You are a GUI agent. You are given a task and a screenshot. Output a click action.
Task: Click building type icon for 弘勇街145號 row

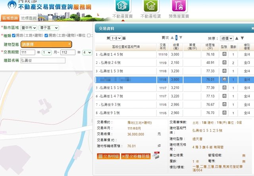[224, 54]
